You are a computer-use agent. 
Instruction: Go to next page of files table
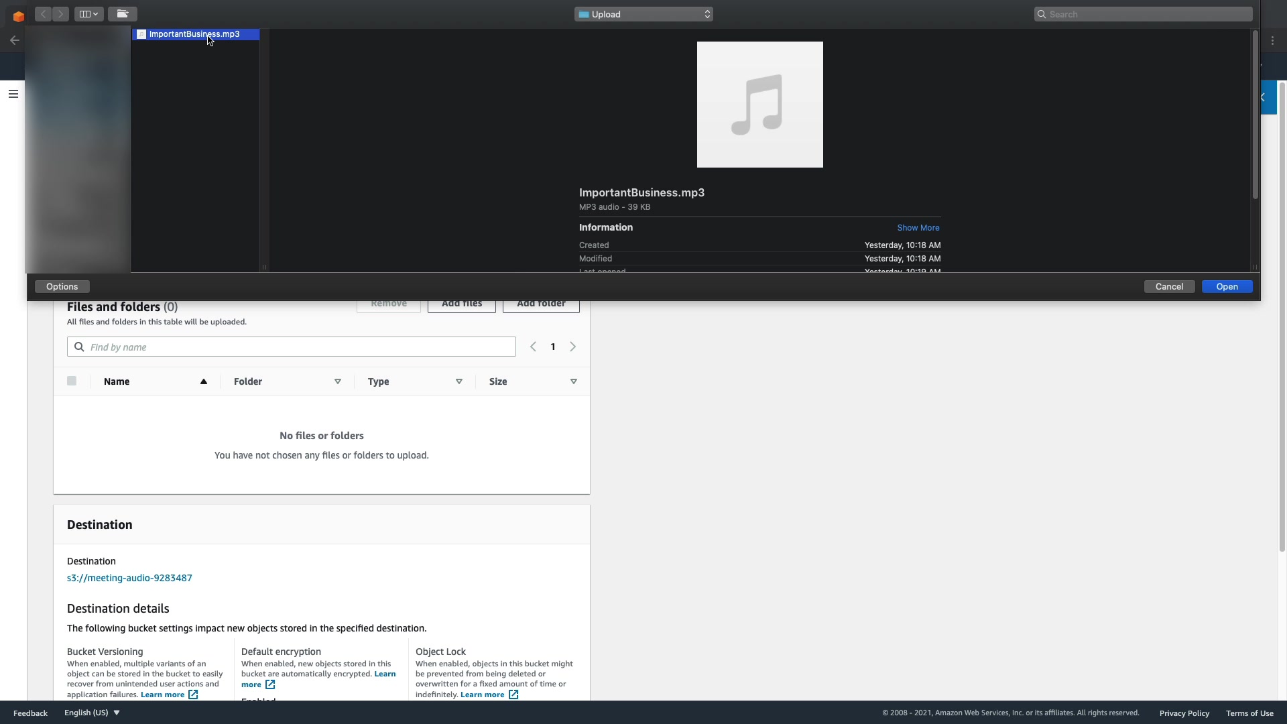572,347
